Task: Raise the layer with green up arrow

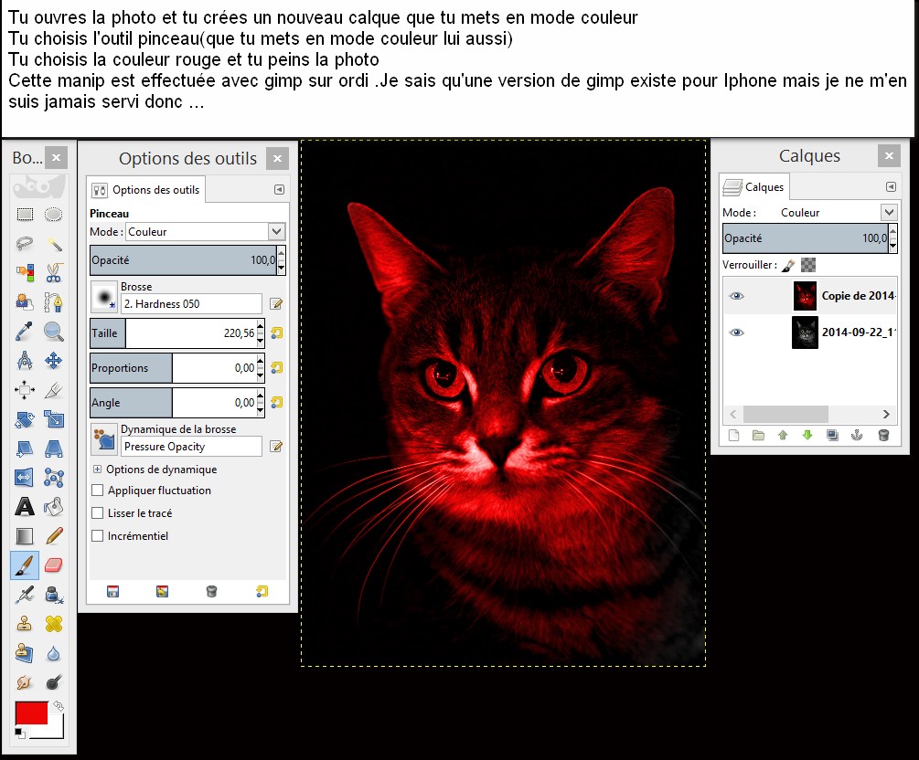Action: tap(783, 435)
